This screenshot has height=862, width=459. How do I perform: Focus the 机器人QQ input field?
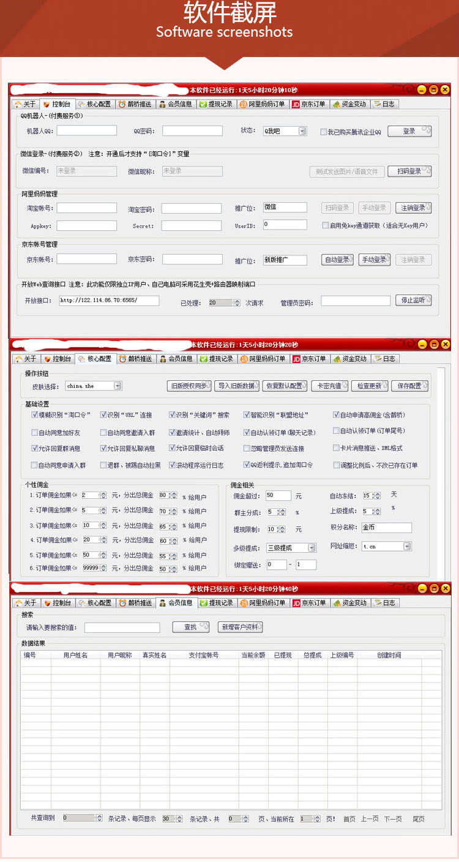tap(87, 130)
